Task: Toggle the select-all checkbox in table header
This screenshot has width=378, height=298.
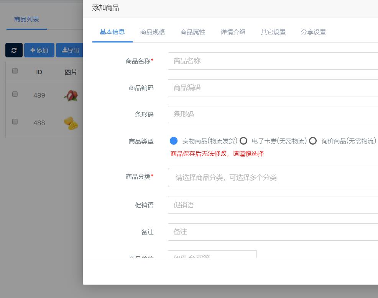Action: click(x=15, y=71)
